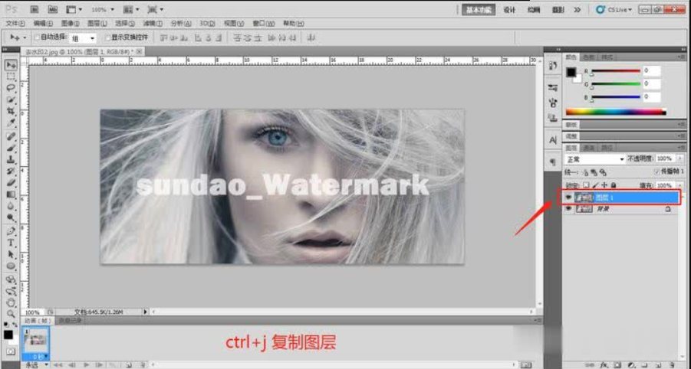
Task: Select the Quick Selection tool
Action: (x=11, y=100)
